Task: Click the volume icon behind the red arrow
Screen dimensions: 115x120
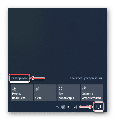Action: (x=81, y=107)
